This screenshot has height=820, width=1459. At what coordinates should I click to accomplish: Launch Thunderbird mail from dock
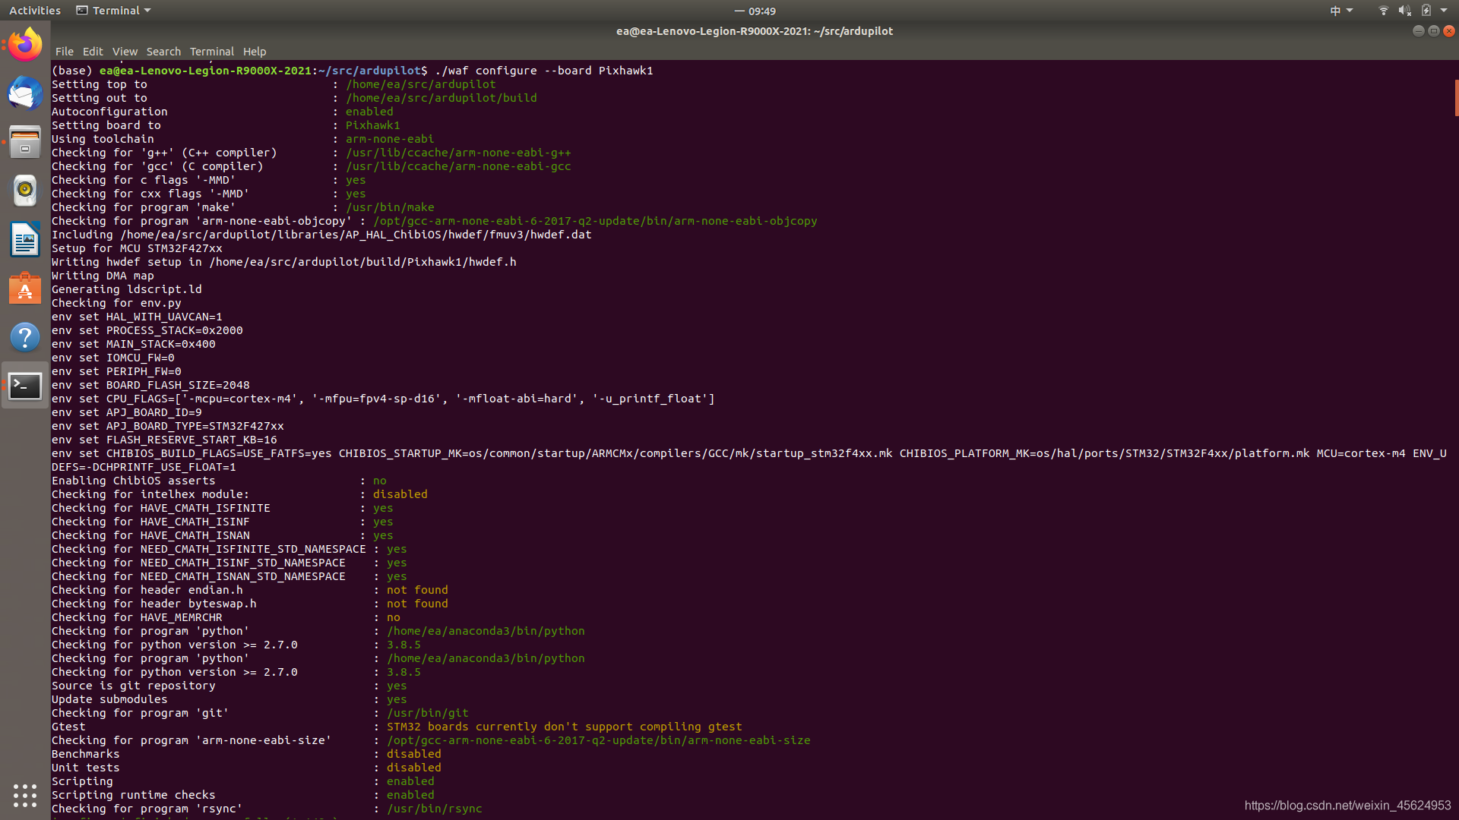coord(25,94)
